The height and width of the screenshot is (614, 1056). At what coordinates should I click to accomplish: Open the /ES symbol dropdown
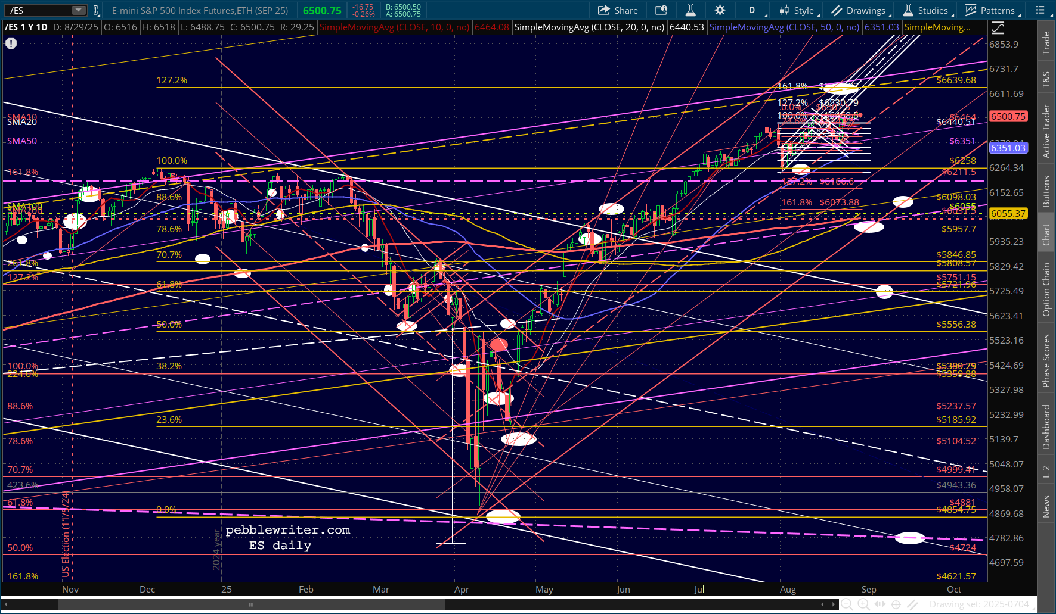click(79, 10)
